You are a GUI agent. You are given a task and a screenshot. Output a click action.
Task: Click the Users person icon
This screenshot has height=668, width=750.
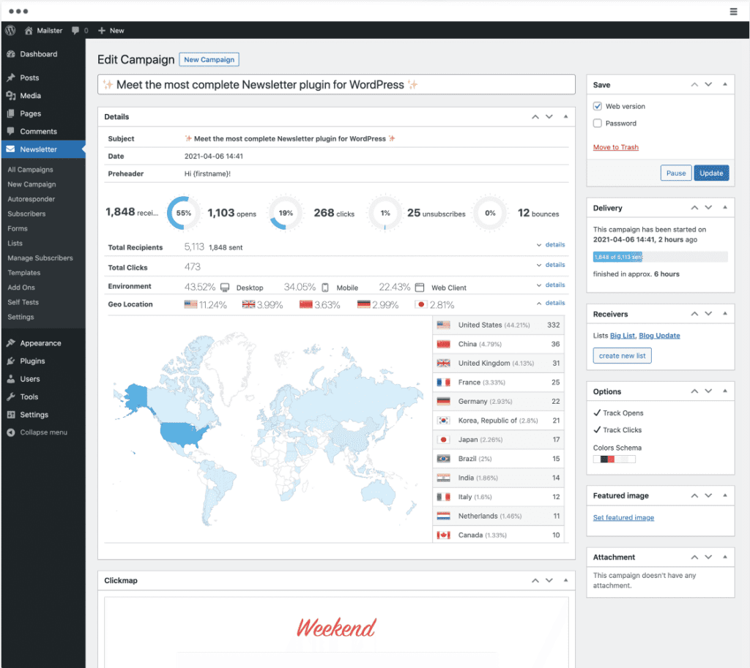pyautogui.click(x=11, y=379)
